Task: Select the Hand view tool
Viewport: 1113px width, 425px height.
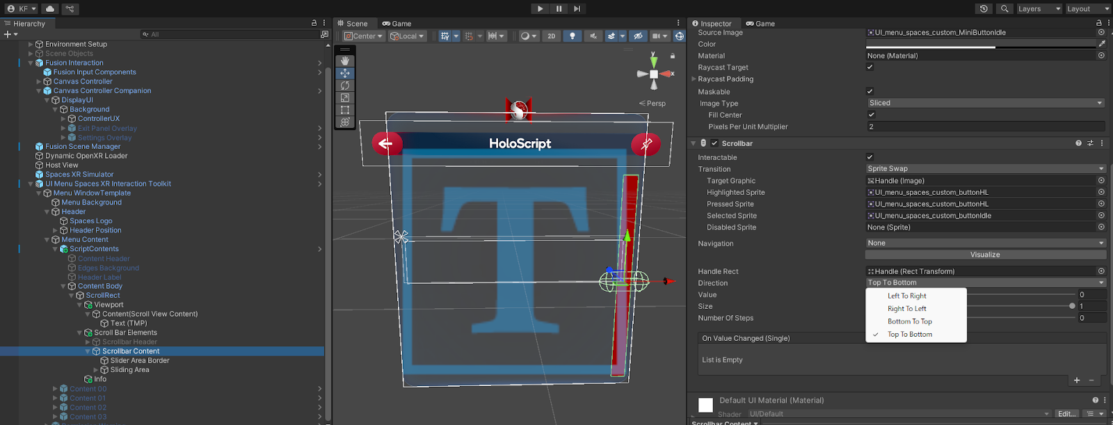Action: tap(345, 61)
